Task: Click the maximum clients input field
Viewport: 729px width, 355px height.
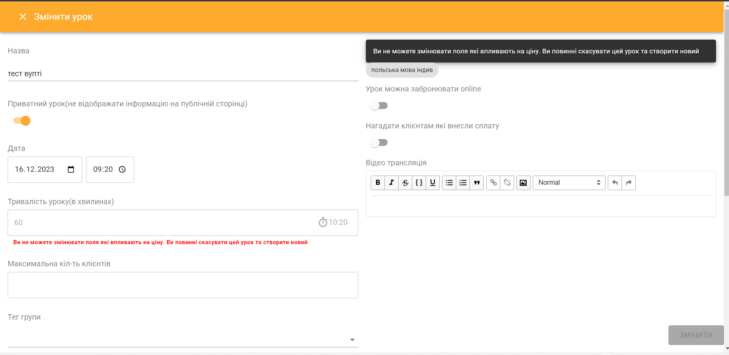Action: (x=183, y=285)
